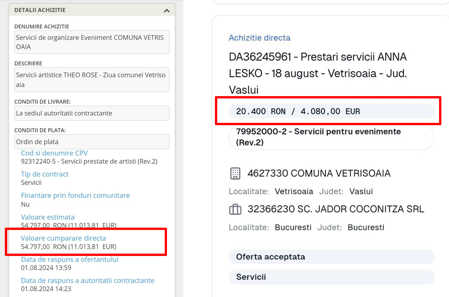Open the Achizitie directa link
This screenshot has height=297, width=449.
tap(260, 38)
